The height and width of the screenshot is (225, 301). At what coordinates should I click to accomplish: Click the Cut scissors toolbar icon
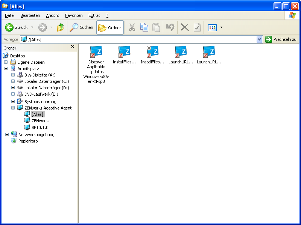(132, 27)
